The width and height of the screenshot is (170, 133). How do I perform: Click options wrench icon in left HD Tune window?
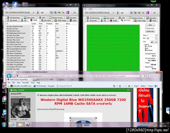coord(63,12)
